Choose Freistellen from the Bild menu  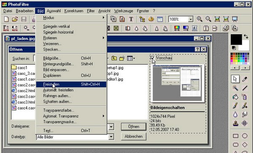(x=71, y=84)
